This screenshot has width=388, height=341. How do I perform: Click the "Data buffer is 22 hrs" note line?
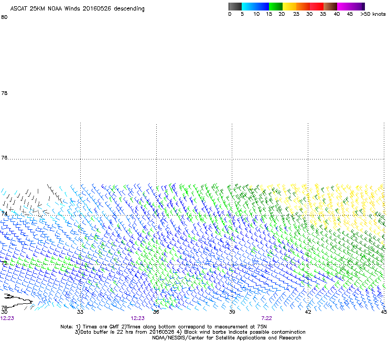point(190,332)
